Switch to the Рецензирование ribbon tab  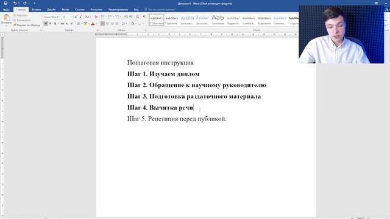point(118,10)
